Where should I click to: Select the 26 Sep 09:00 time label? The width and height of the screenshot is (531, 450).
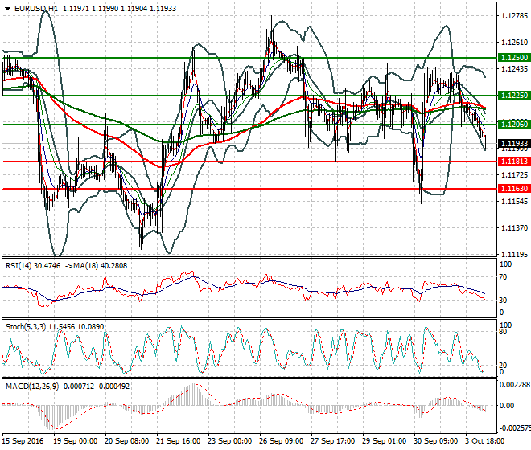point(281,441)
